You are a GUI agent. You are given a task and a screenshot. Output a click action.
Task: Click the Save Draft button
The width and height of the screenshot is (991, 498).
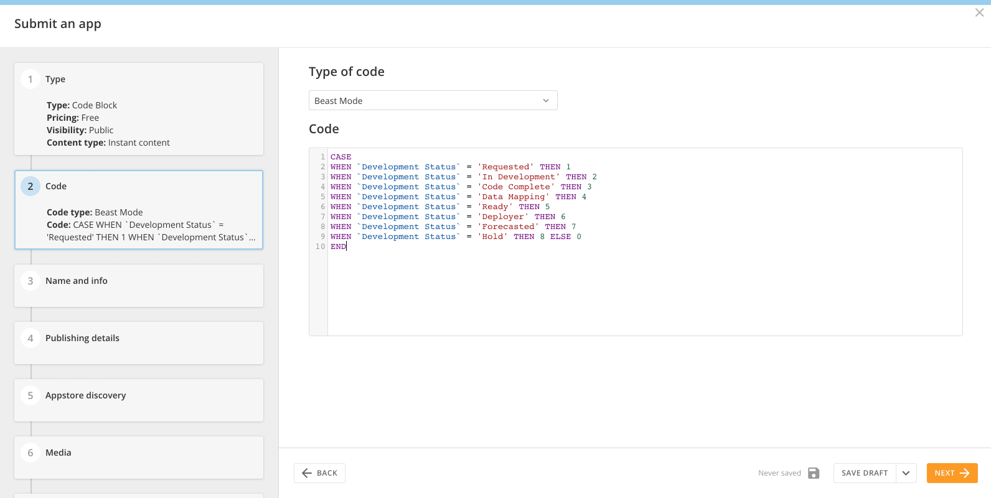coord(865,473)
